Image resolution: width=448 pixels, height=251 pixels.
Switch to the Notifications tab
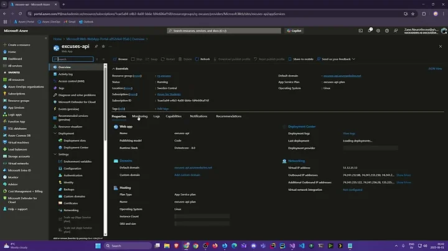198,116
